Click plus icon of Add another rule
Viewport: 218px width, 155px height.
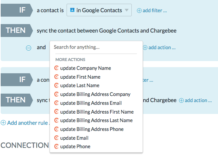click(3, 123)
